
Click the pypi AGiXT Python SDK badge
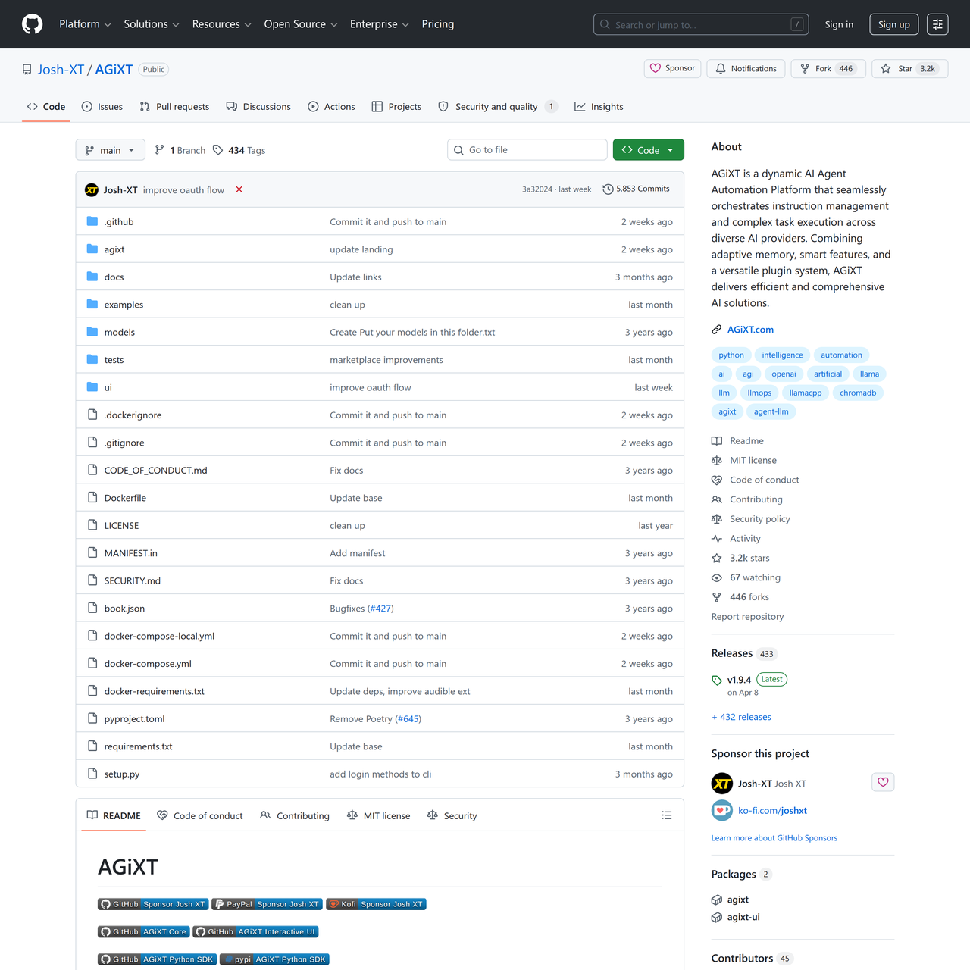click(274, 959)
